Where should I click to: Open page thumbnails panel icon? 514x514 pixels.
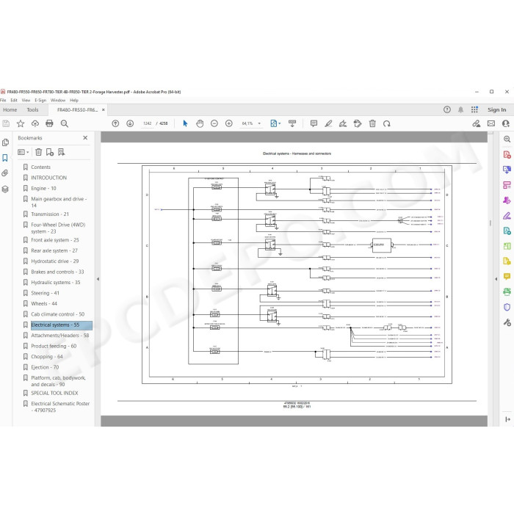pyautogui.click(x=5, y=142)
